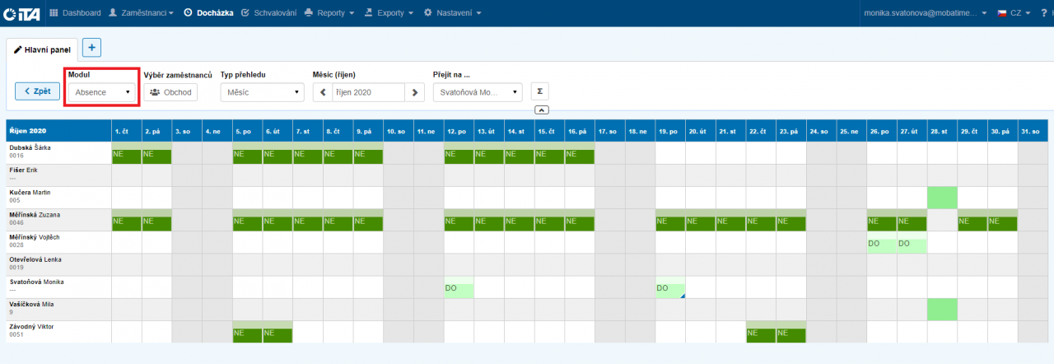The height and width of the screenshot is (364, 1054).
Task: Open the Modul Absence dropdown
Action: point(103,92)
